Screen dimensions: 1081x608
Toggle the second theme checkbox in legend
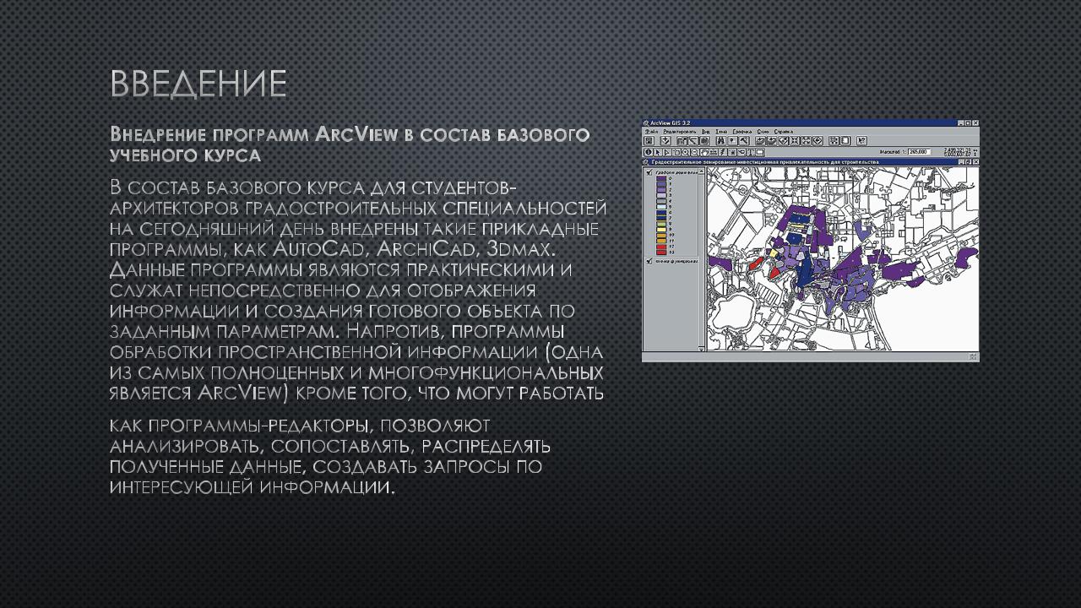tap(649, 261)
